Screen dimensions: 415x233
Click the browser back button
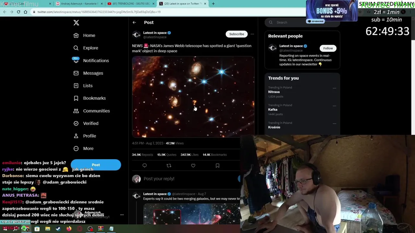[x=5, y=12]
